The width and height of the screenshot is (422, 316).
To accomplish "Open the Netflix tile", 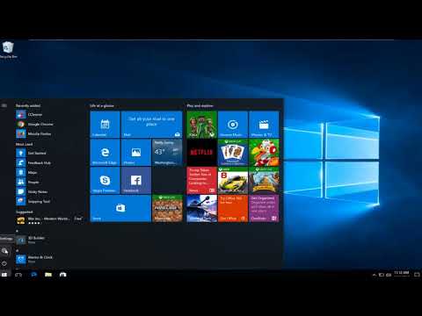I will pos(202,152).
